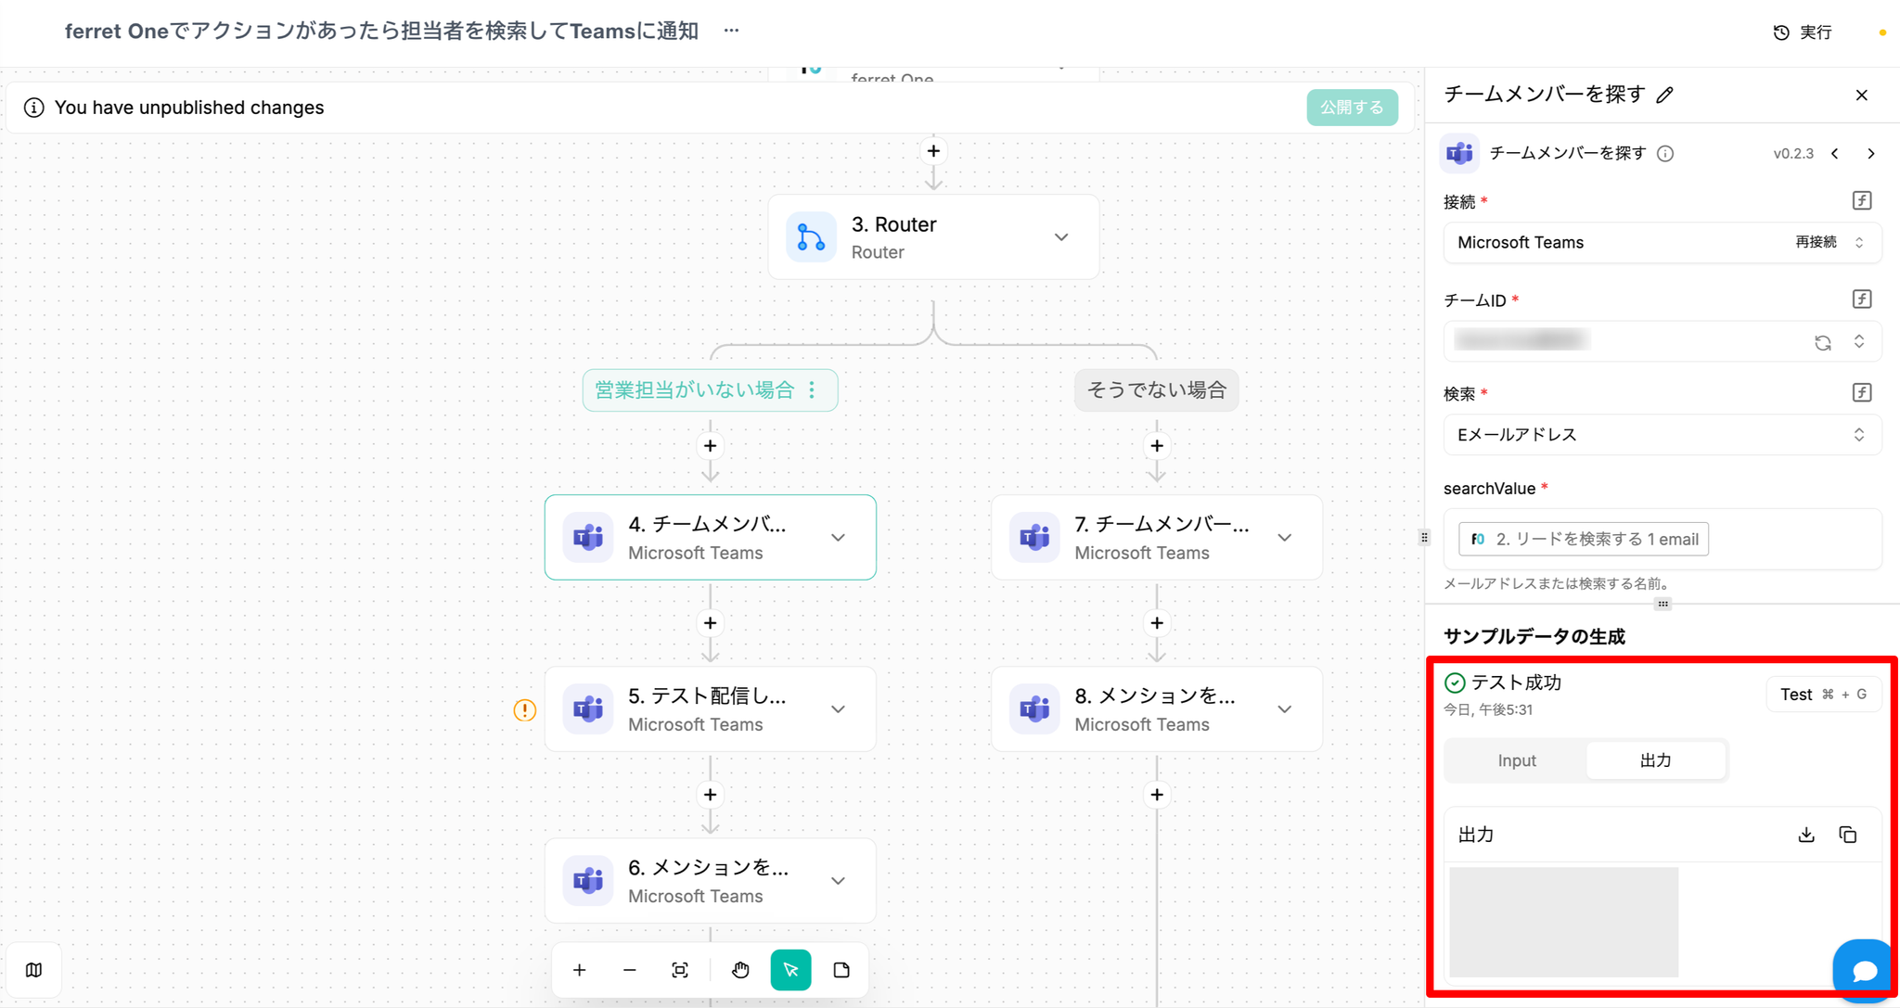Viewport: 1900px width, 1008px height.
Task: Add a note with the sticky-note icon
Action: point(841,970)
